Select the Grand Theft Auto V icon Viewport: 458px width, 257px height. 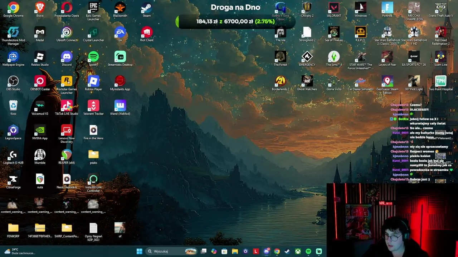pyautogui.click(x=441, y=10)
